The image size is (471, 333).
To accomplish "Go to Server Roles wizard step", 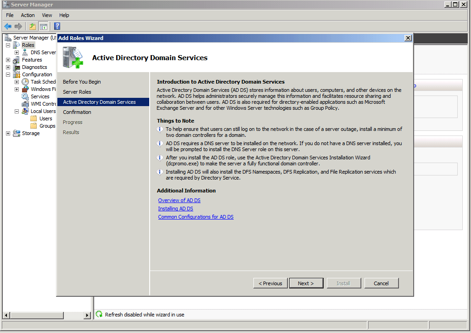I will (x=77, y=92).
